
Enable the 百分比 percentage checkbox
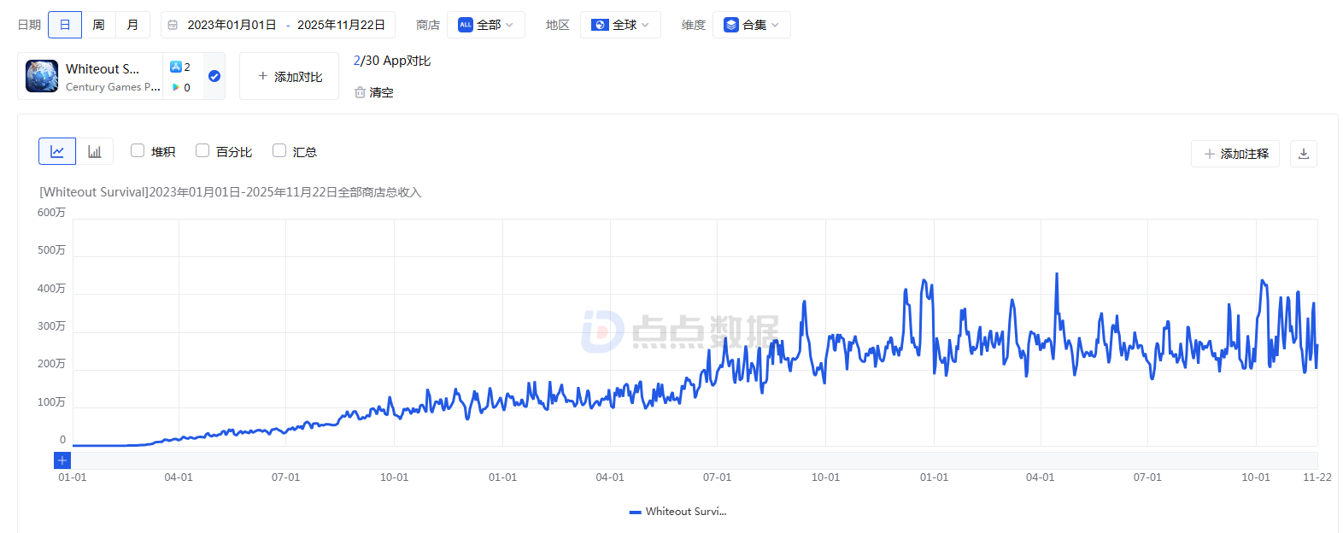pos(202,151)
